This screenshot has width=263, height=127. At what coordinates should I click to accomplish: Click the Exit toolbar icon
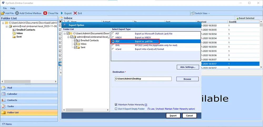[x=75, y=13]
